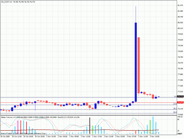Image resolution: width=184 pixels, height=138 pixels.
Task: Click the Fibonacci 38.2 level label
Action: 175,109
